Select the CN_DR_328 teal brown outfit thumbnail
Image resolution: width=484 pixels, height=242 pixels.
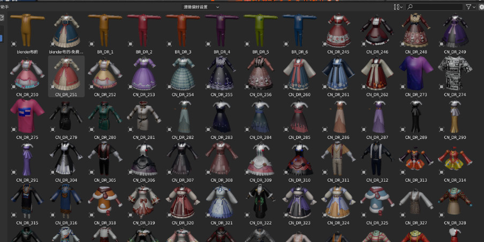[x=455, y=202]
